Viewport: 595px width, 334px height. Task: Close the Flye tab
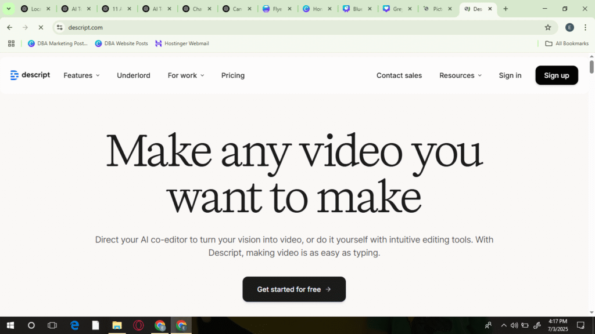[x=289, y=9]
